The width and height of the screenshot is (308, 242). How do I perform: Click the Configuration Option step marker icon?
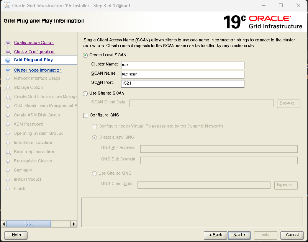(x=8, y=43)
